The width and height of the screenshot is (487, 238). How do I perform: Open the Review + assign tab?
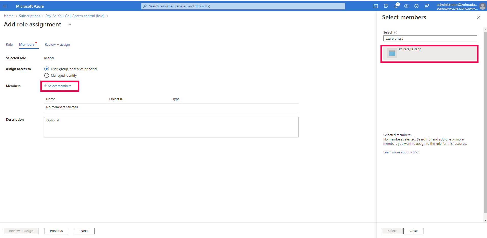(x=57, y=44)
